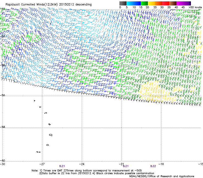The height and width of the screenshot is (178, 203).
Task: Click the purple time label 8:21 near -21
Action: pyautogui.click(x=126, y=166)
